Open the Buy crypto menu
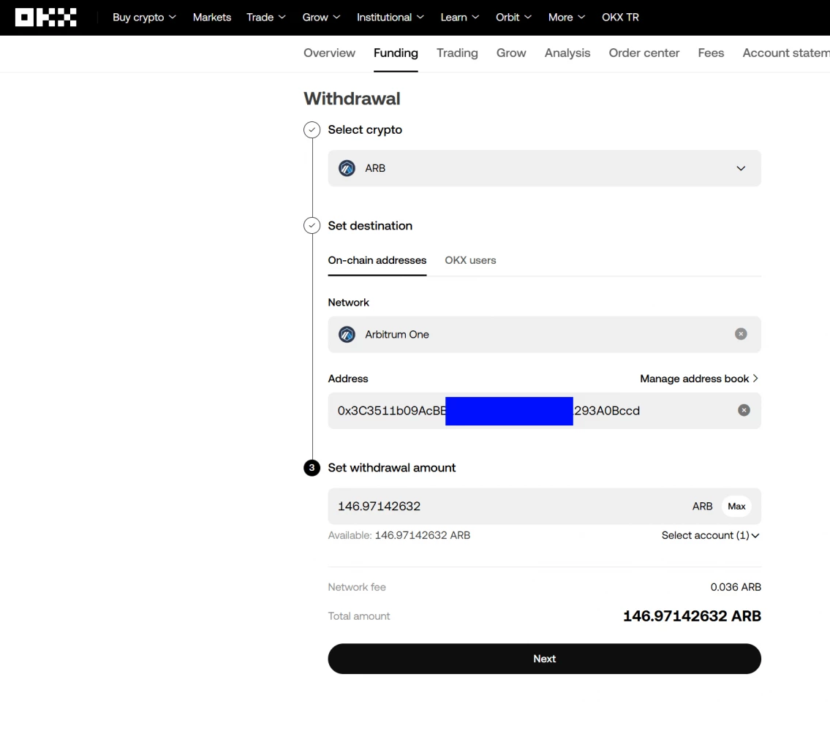Viewport: 830px width, 731px height. coord(144,17)
